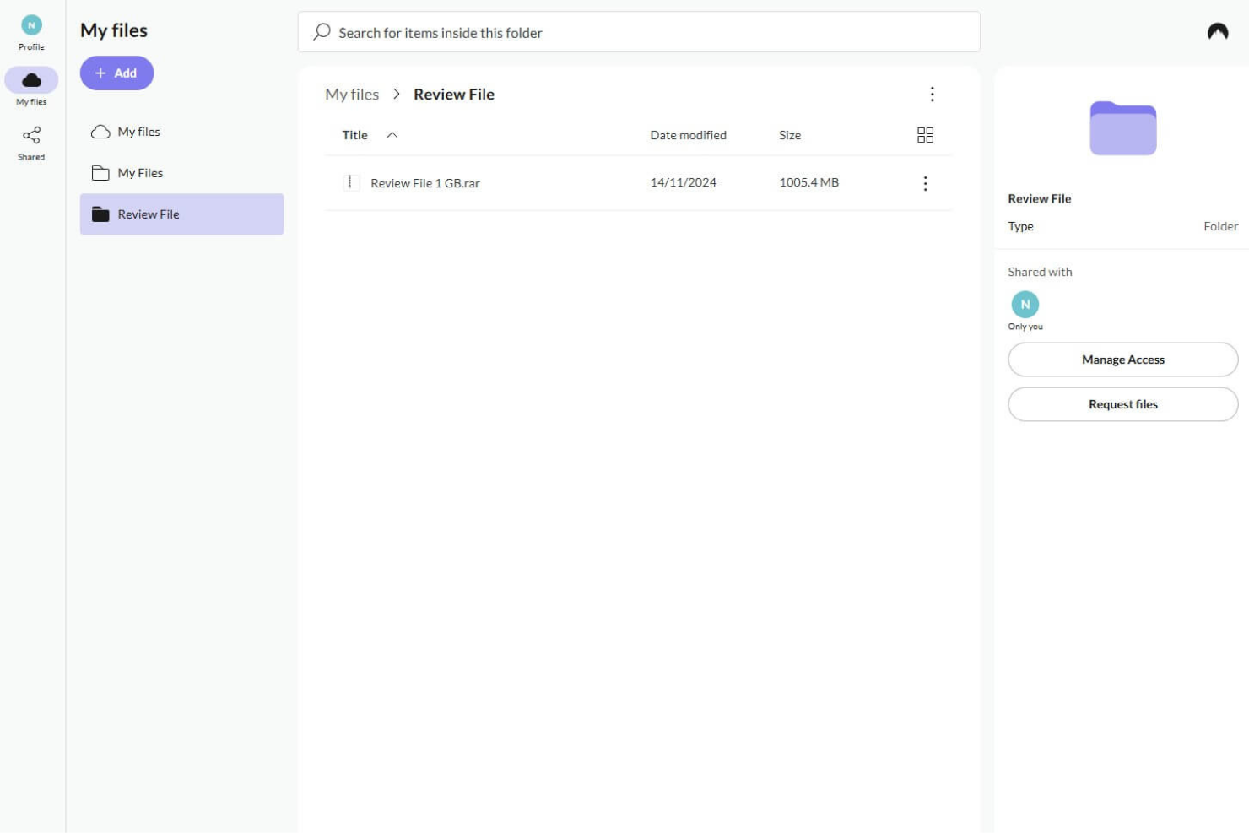The width and height of the screenshot is (1249, 833).
Task: Open the Shared section icon
Action: tap(31, 135)
